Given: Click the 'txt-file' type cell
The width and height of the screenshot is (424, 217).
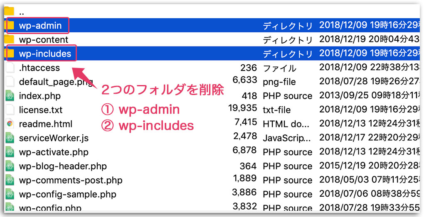Looking at the screenshot, I should [276, 110].
